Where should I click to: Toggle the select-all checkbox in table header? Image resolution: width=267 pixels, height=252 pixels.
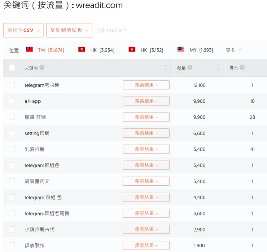pyautogui.click(x=12, y=68)
